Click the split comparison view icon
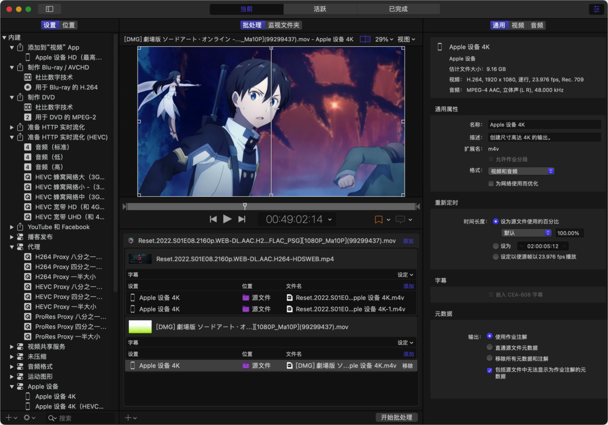This screenshot has height=425, width=608. click(x=365, y=39)
